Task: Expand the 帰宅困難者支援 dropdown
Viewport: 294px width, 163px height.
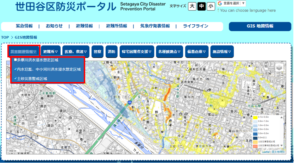Action: [137, 52]
